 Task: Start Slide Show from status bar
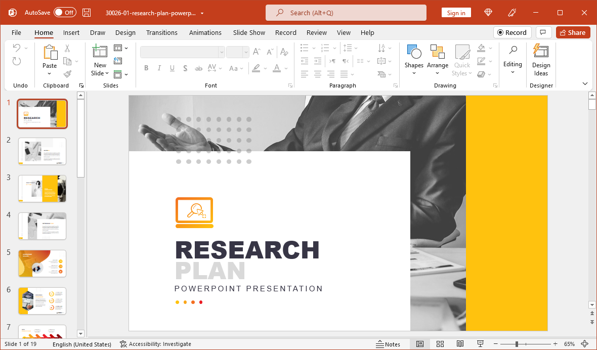point(480,344)
